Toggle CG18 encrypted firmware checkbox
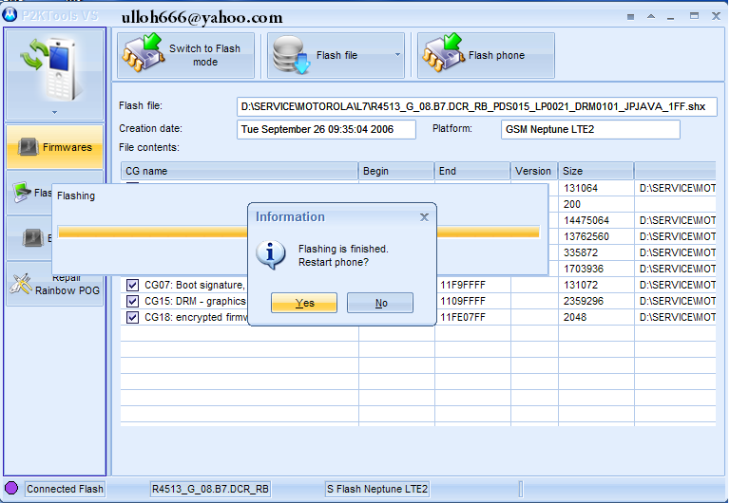Image resolution: width=730 pixels, height=503 pixels. tap(133, 318)
